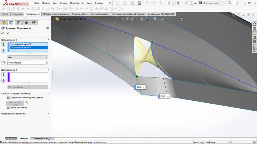Viewport: 257px width, 144px height.
Task: Select Трехмерный эскиз26 in list
Action: click(29, 47)
